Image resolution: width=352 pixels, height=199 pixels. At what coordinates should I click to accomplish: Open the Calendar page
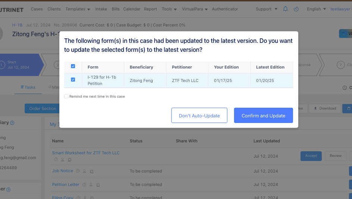(132, 9)
